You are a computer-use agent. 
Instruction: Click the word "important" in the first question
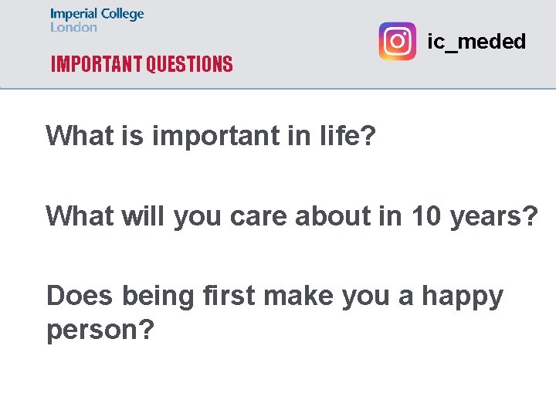[x=219, y=136]
